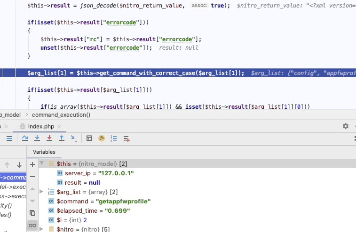Viewport: 356px width, 232px height.
Task: Click the yellow @ toolbar icon
Action: click(101, 138)
